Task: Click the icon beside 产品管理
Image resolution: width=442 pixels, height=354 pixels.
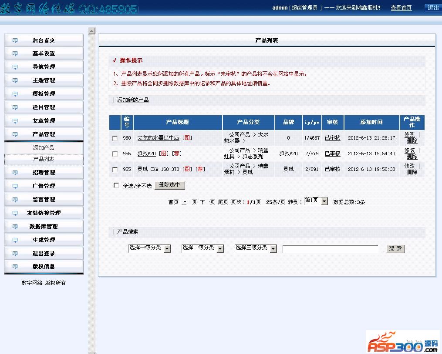Action: tap(15, 135)
